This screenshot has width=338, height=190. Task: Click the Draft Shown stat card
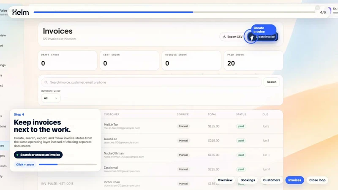coord(68,60)
